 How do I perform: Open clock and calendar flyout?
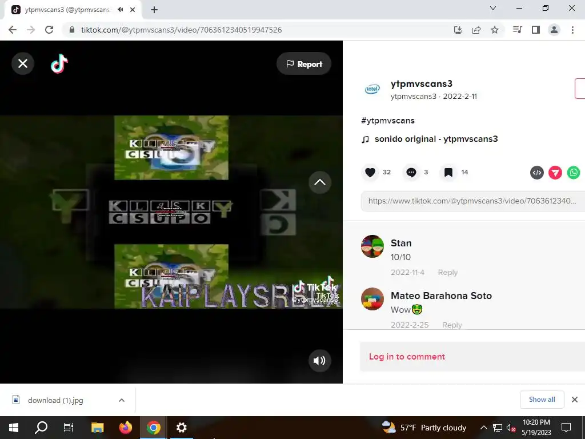(x=536, y=428)
